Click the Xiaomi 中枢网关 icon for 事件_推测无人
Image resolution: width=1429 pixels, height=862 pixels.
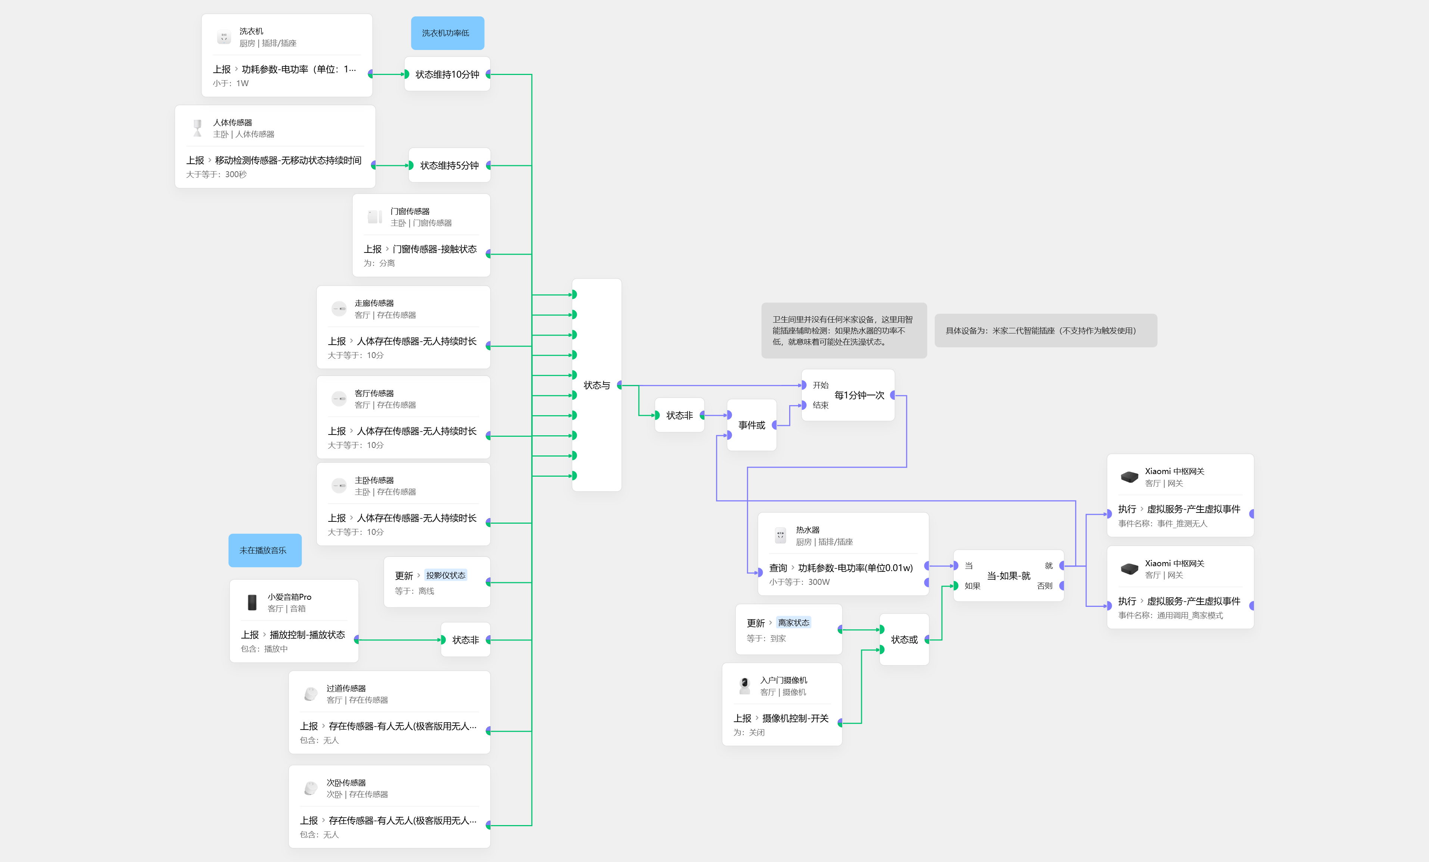[1129, 477]
